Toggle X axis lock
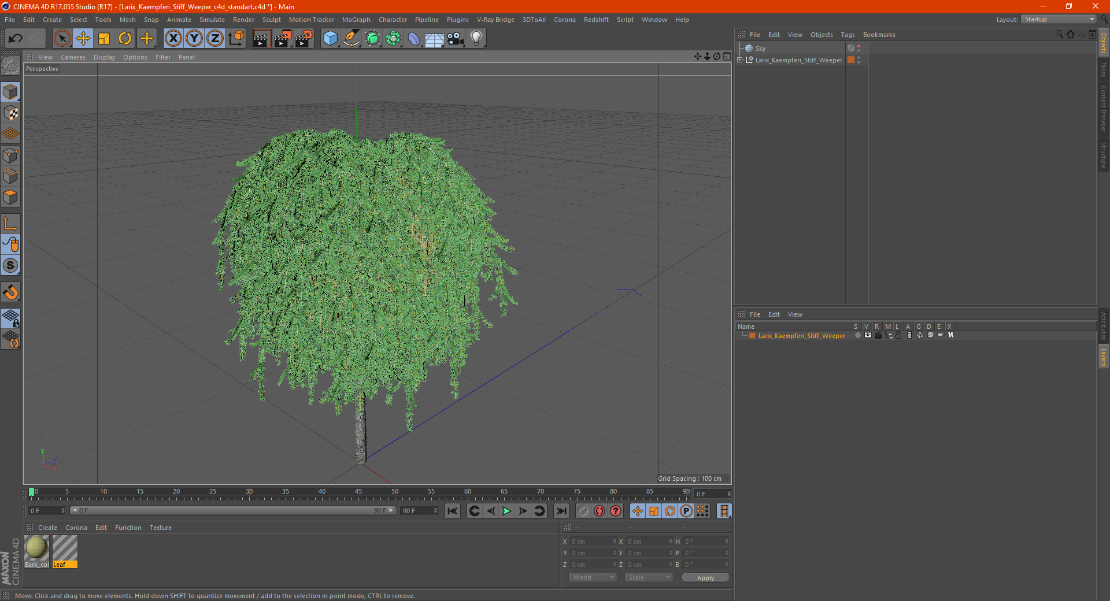The width and height of the screenshot is (1110, 601). click(173, 39)
